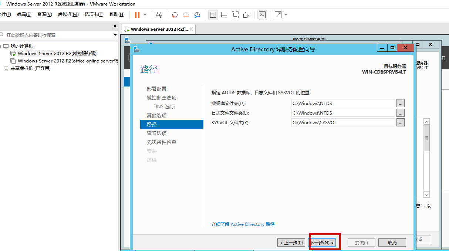Browse for the SYSVOL 文件夹 location
The height and width of the screenshot is (251, 449).
(x=400, y=122)
